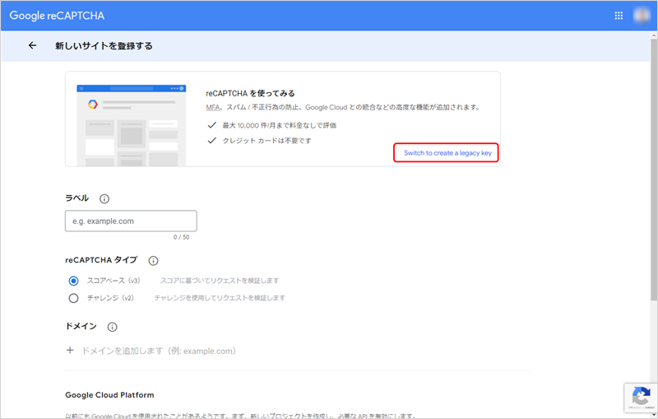Click the クレジット カードは不要です text

pyautogui.click(x=266, y=141)
